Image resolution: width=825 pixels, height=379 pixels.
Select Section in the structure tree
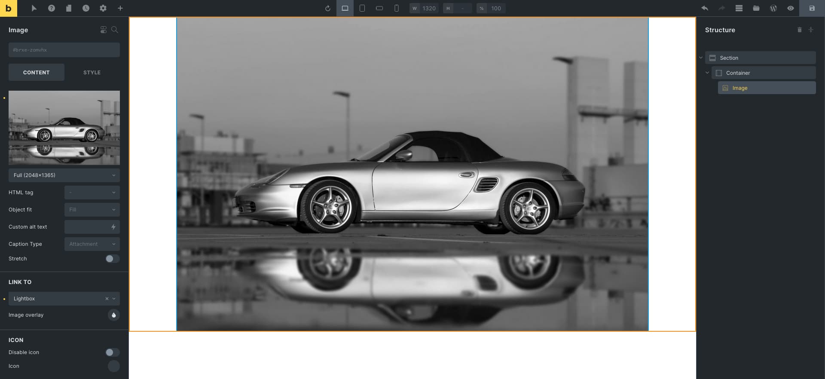[x=760, y=58]
